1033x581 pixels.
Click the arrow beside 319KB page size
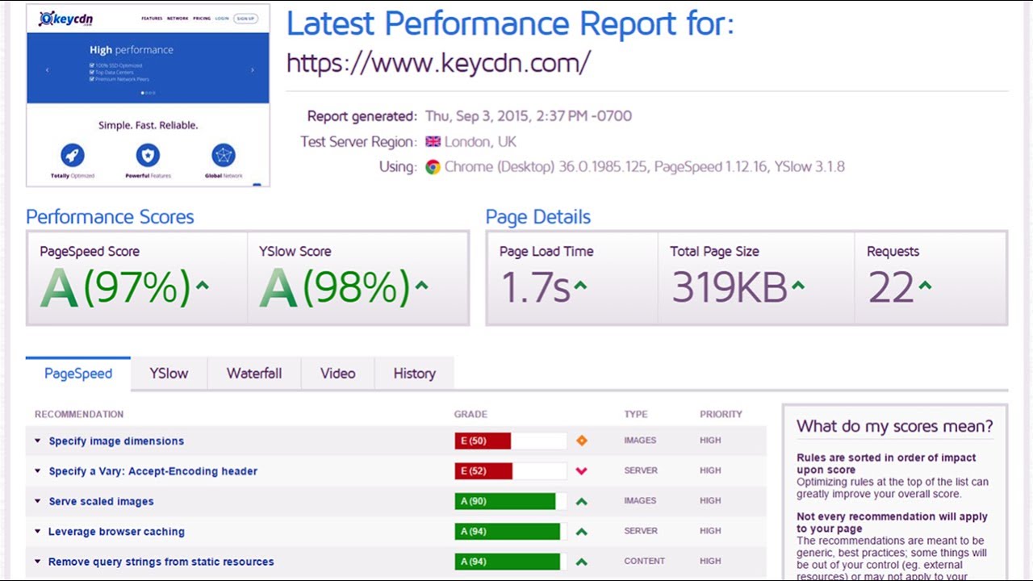(x=797, y=284)
